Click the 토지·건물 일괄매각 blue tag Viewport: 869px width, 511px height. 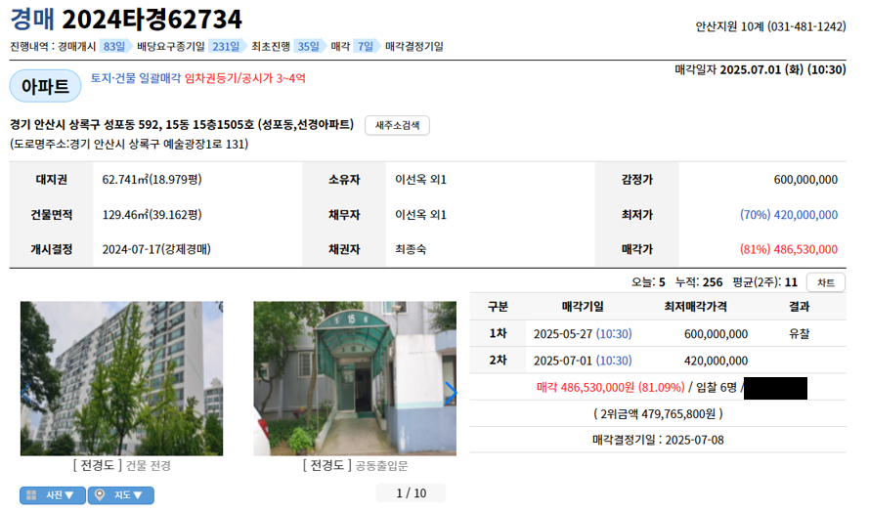pos(136,78)
